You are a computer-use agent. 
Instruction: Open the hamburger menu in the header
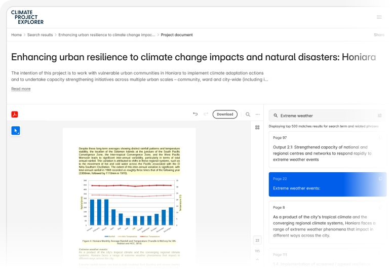pyautogui.click(x=379, y=17)
